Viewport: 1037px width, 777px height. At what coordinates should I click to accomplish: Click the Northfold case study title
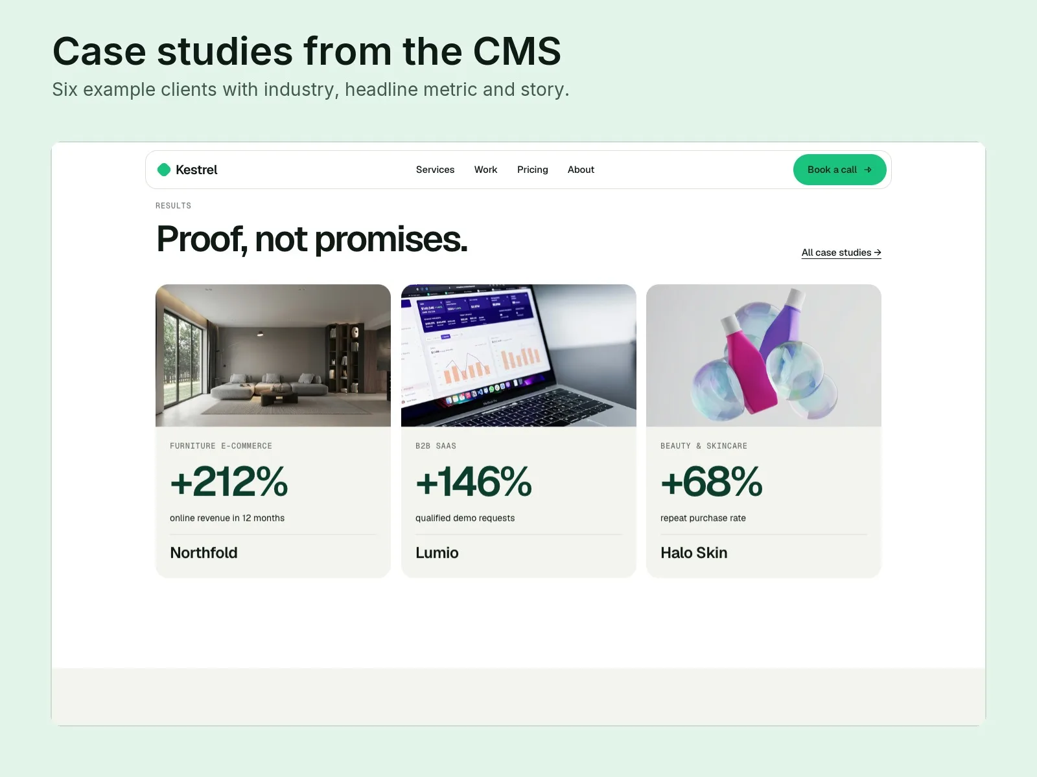click(204, 553)
